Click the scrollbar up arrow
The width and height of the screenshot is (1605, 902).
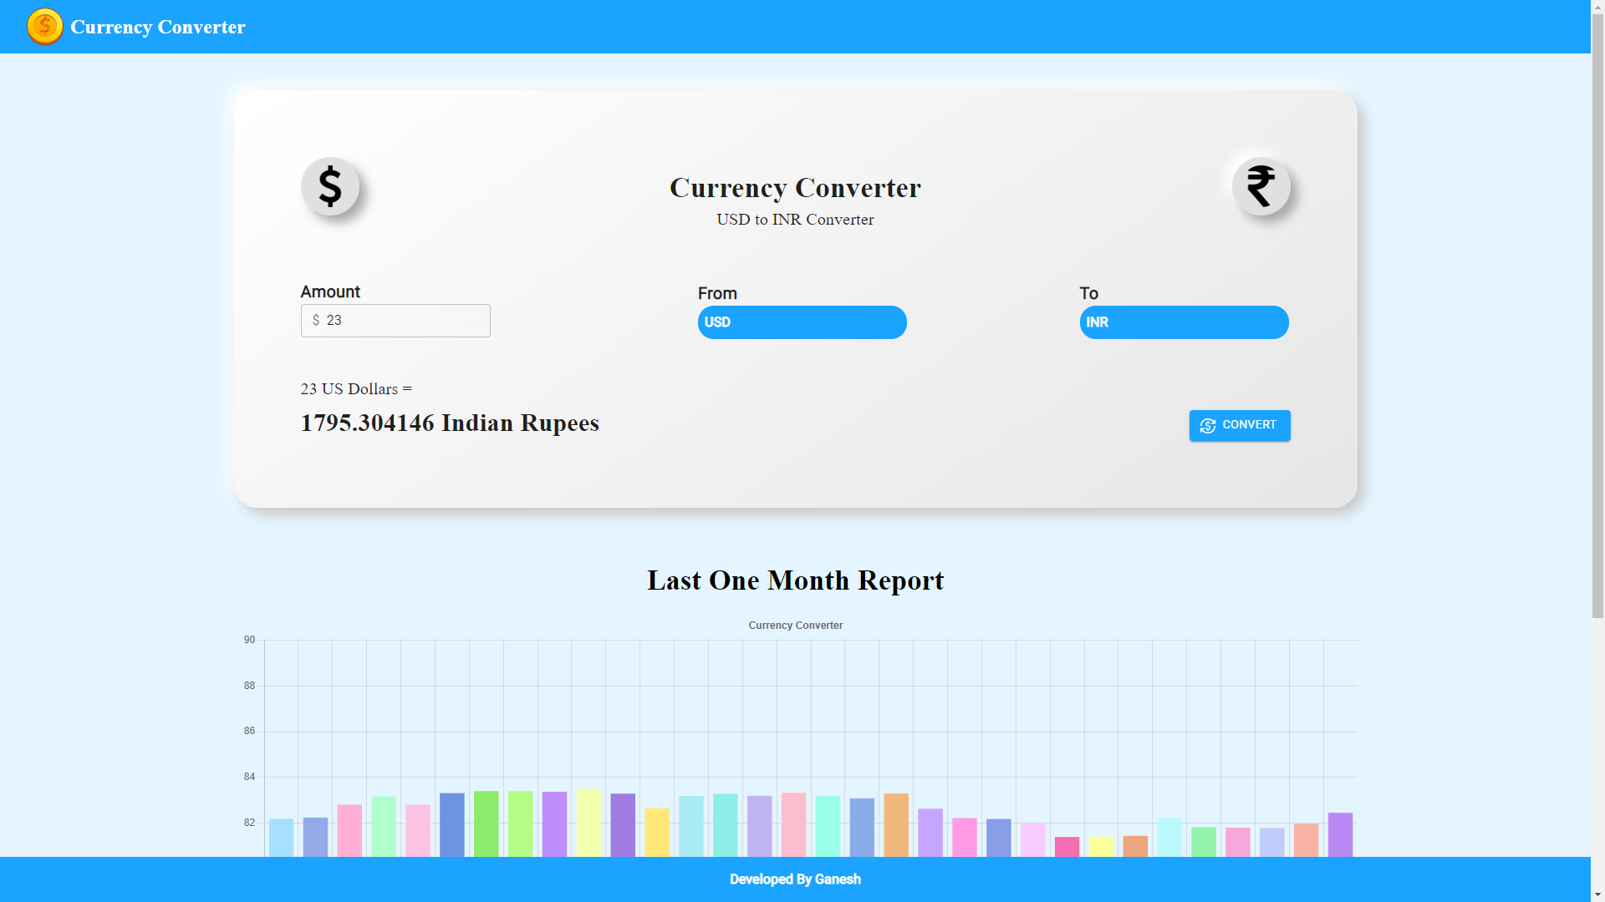coord(1597,7)
